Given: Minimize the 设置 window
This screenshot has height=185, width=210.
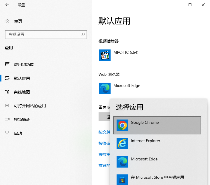Looking at the screenshot, I should click(177, 5).
